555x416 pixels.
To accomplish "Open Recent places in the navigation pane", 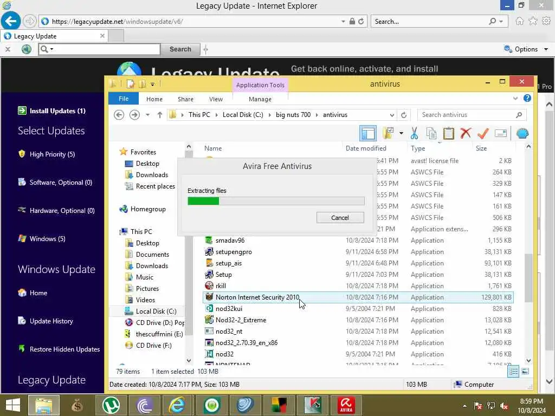I will pos(155,186).
